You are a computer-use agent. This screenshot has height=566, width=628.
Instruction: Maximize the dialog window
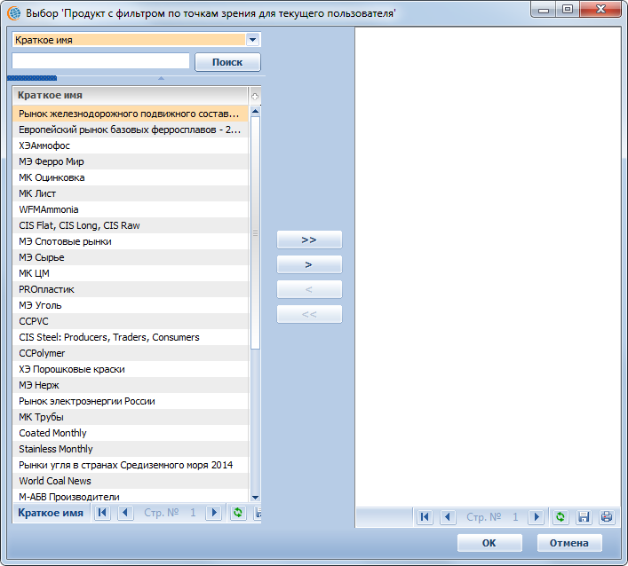point(568,9)
